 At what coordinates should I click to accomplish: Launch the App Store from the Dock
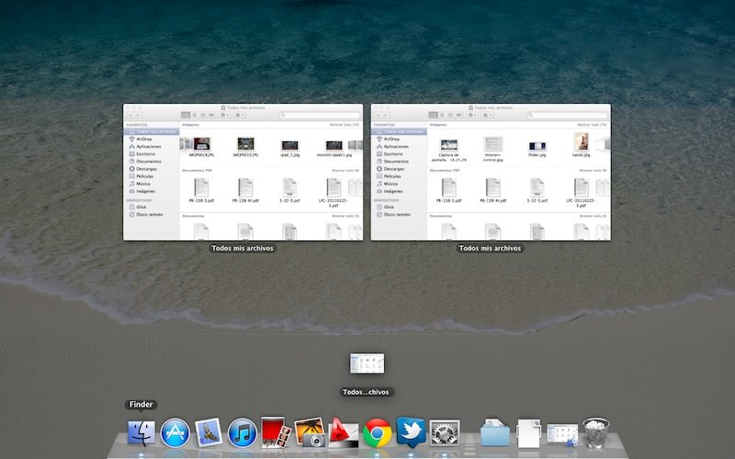pyautogui.click(x=175, y=431)
